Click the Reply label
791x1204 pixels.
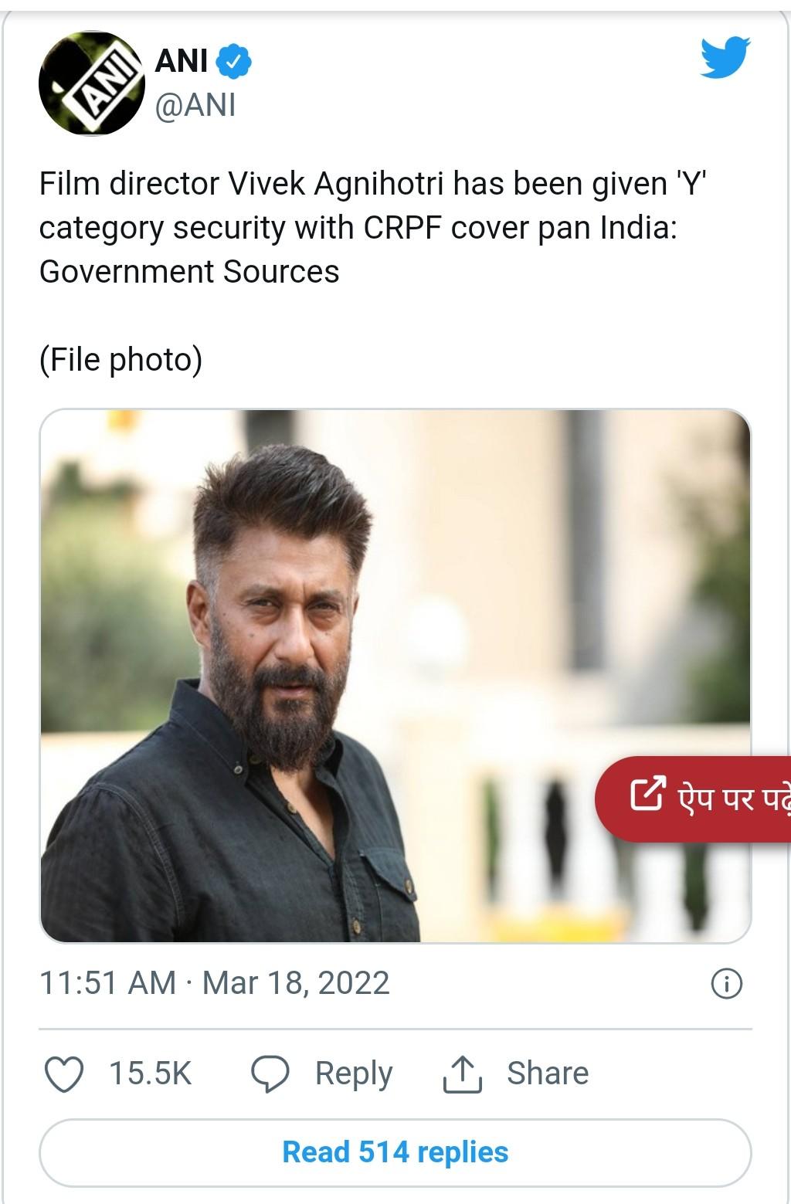click(x=354, y=1074)
